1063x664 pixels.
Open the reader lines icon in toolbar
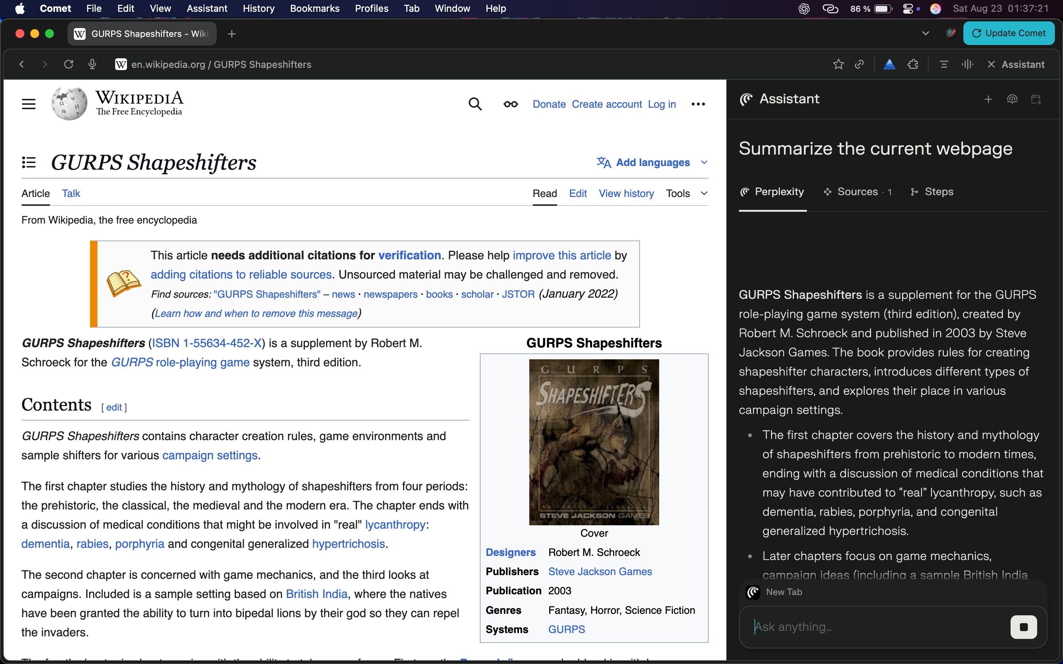point(943,65)
